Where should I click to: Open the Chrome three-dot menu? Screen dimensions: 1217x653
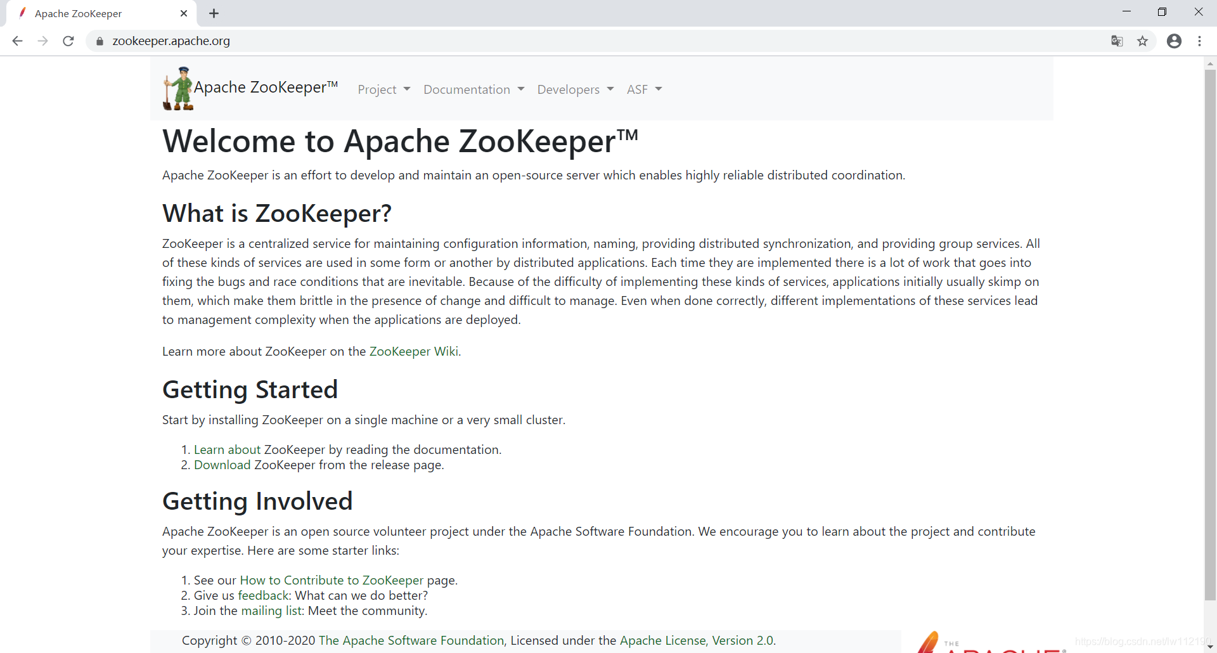[x=1199, y=41]
